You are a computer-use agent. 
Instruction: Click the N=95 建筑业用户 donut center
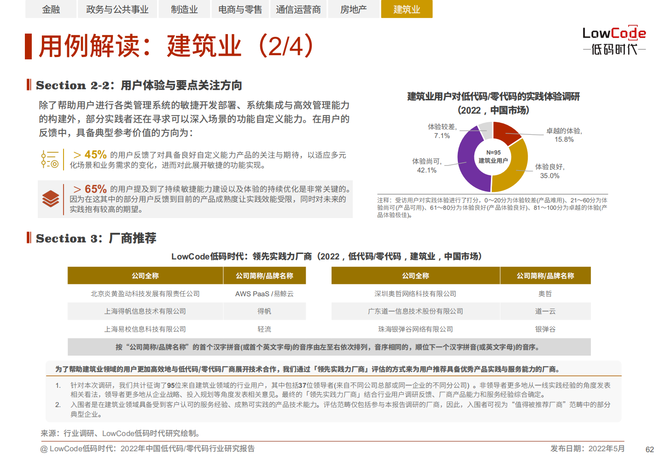pos(493,157)
